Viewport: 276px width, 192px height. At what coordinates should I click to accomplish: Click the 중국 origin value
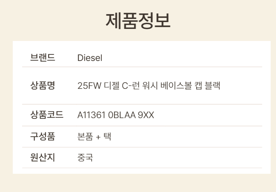[85, 158]
